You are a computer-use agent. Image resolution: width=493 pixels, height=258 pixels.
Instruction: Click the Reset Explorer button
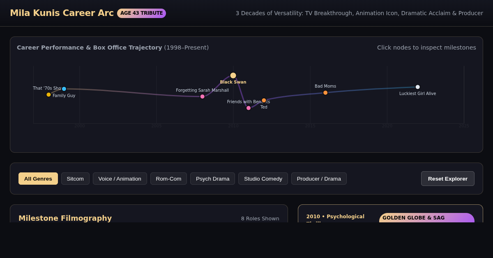448,179
